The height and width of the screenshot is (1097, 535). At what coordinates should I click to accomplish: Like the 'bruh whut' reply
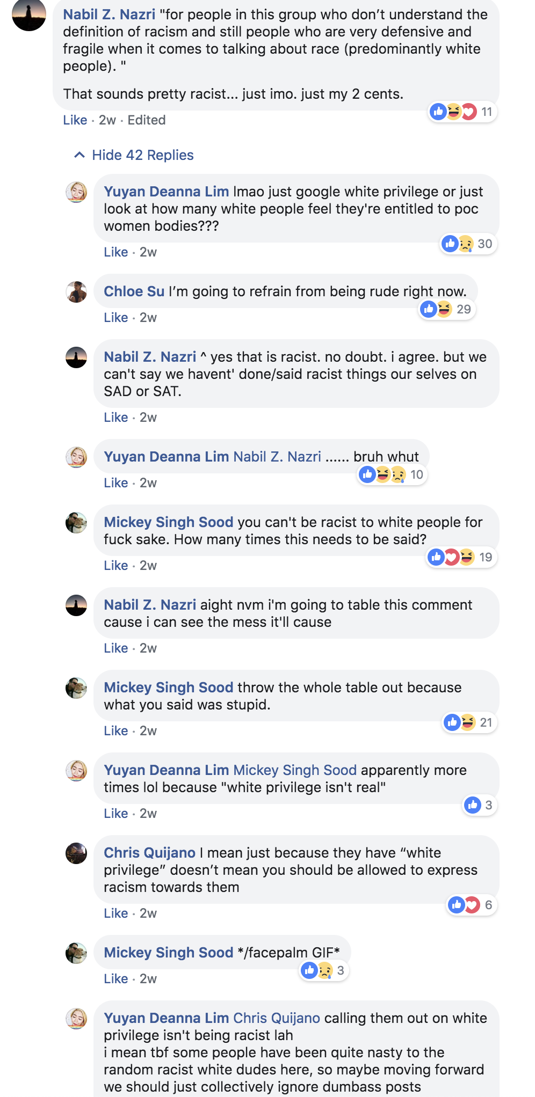116,483
